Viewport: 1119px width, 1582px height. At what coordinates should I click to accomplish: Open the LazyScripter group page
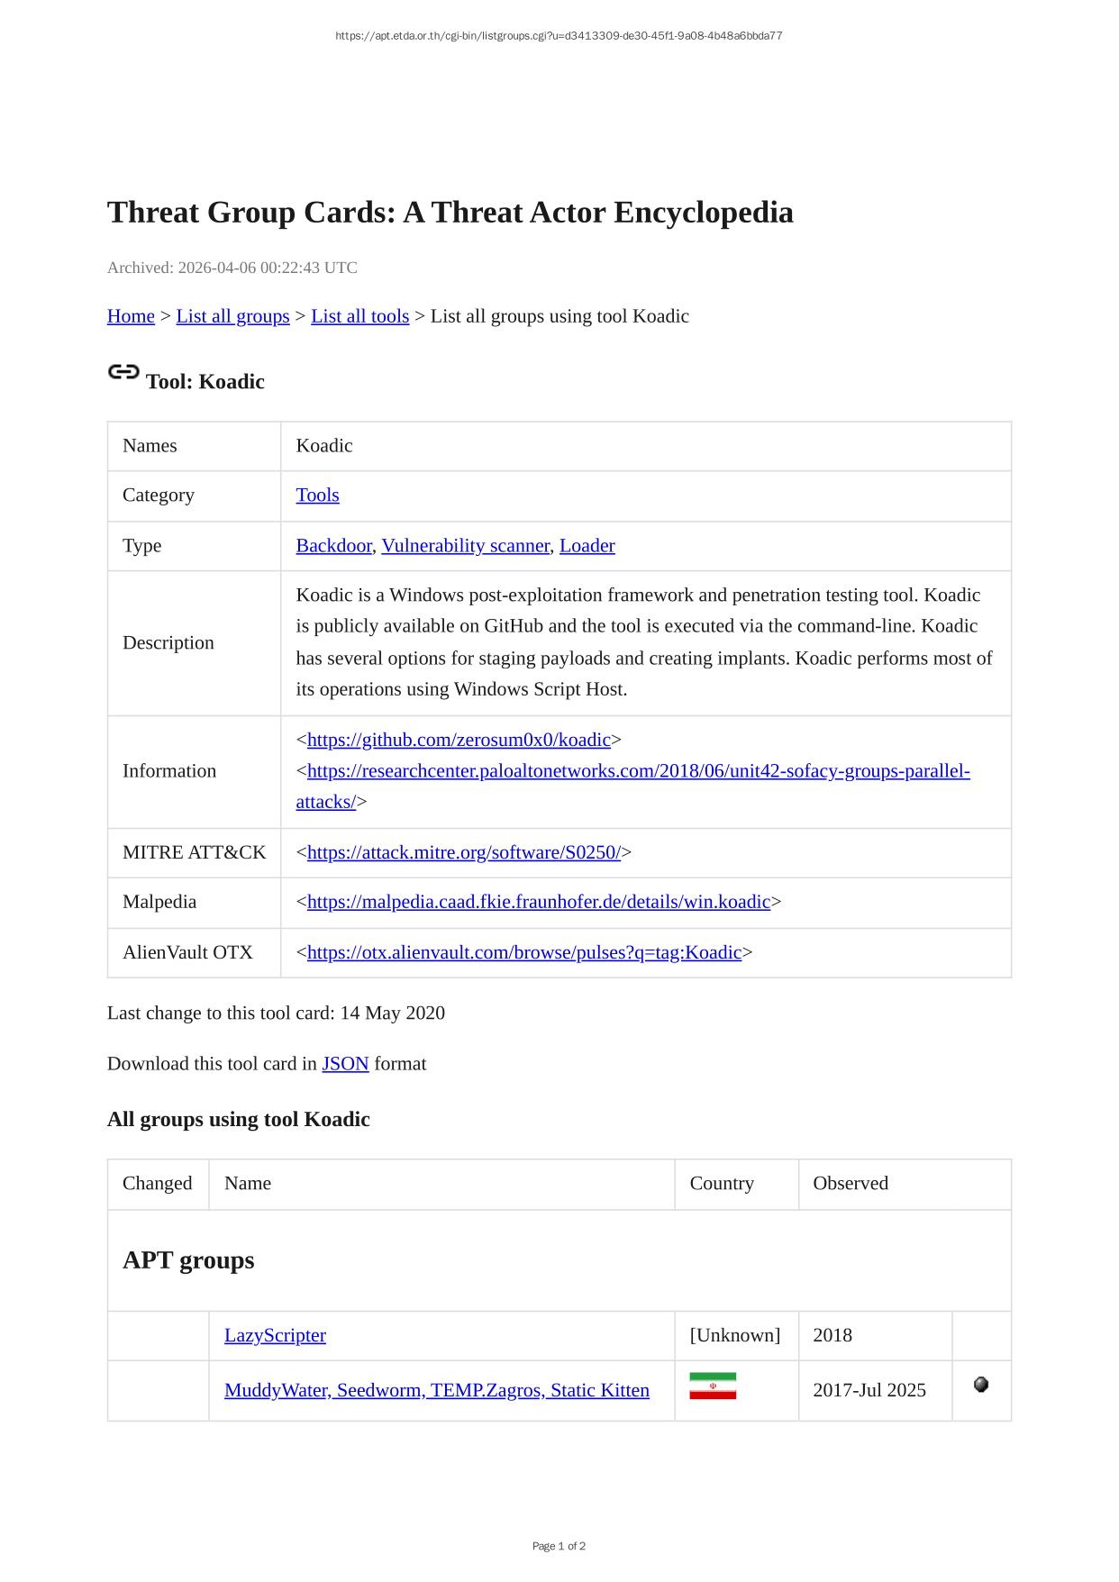click(275, 1335)
